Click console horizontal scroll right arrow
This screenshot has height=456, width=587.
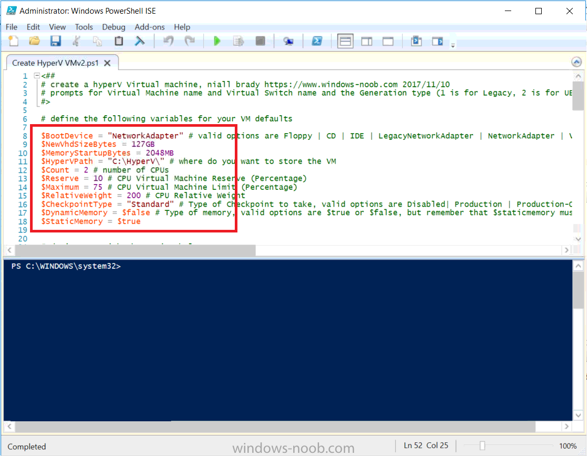tap(567, 426)
